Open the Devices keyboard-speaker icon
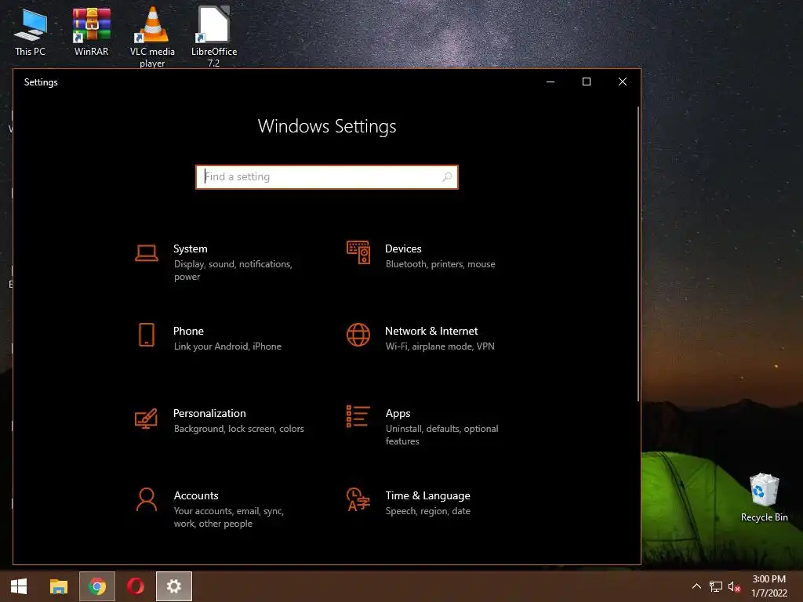Viewport: 803px width, 602px height. pos(358,252)
